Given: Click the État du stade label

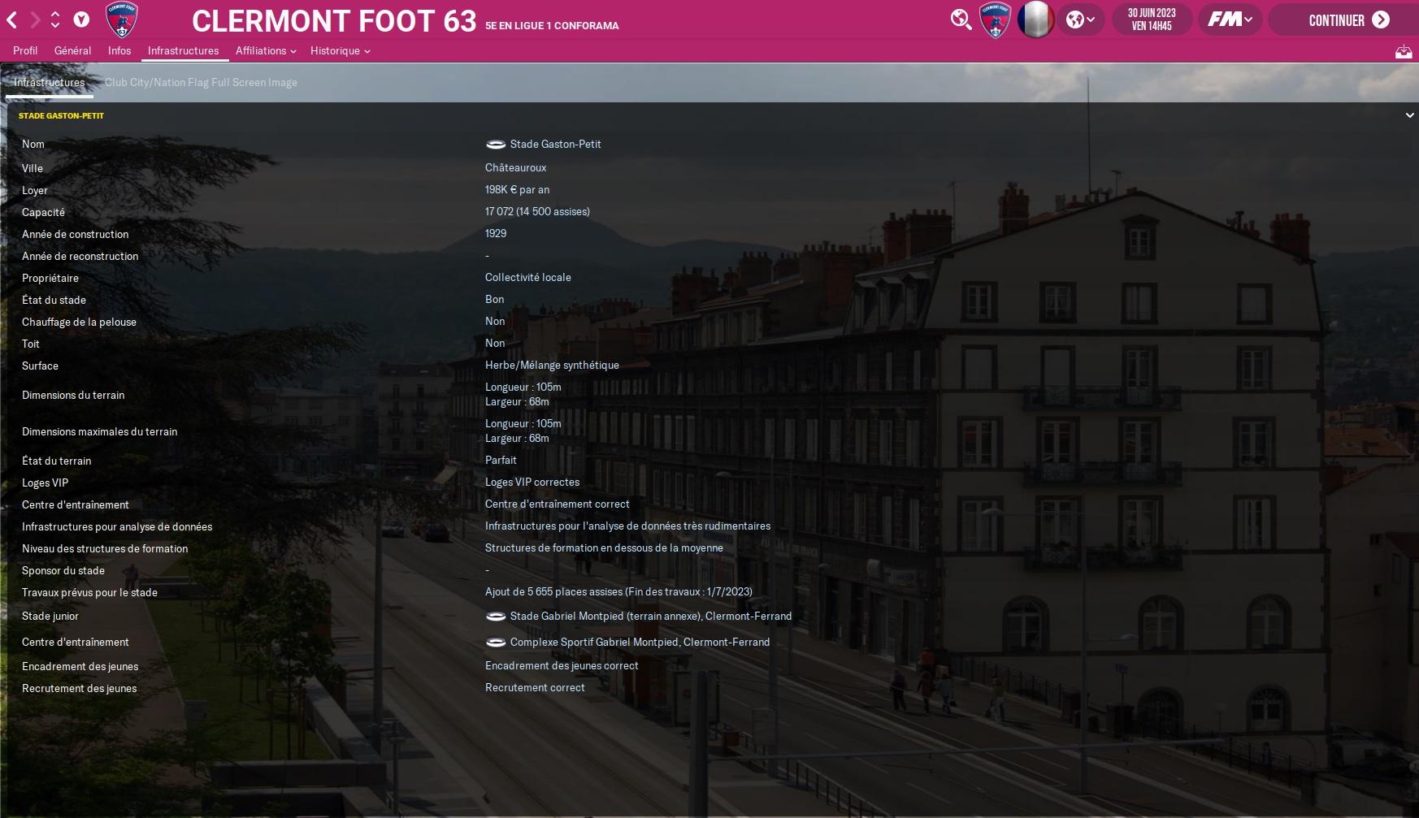Looking at the screenshot, I should [54, 300].
